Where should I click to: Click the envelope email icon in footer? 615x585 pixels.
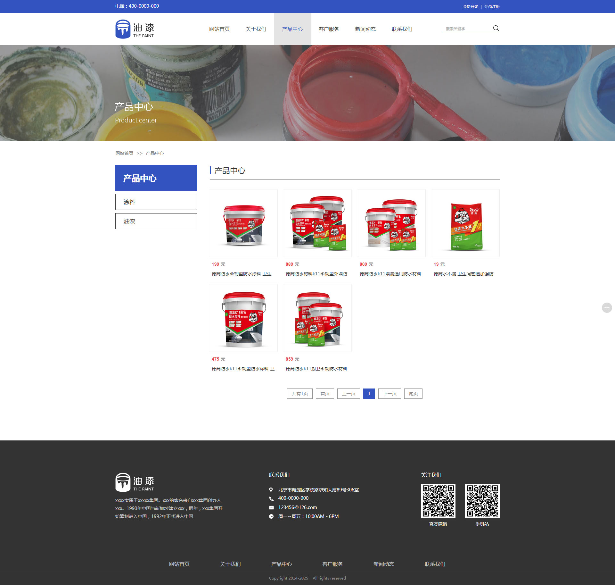[x=271, y=507]
